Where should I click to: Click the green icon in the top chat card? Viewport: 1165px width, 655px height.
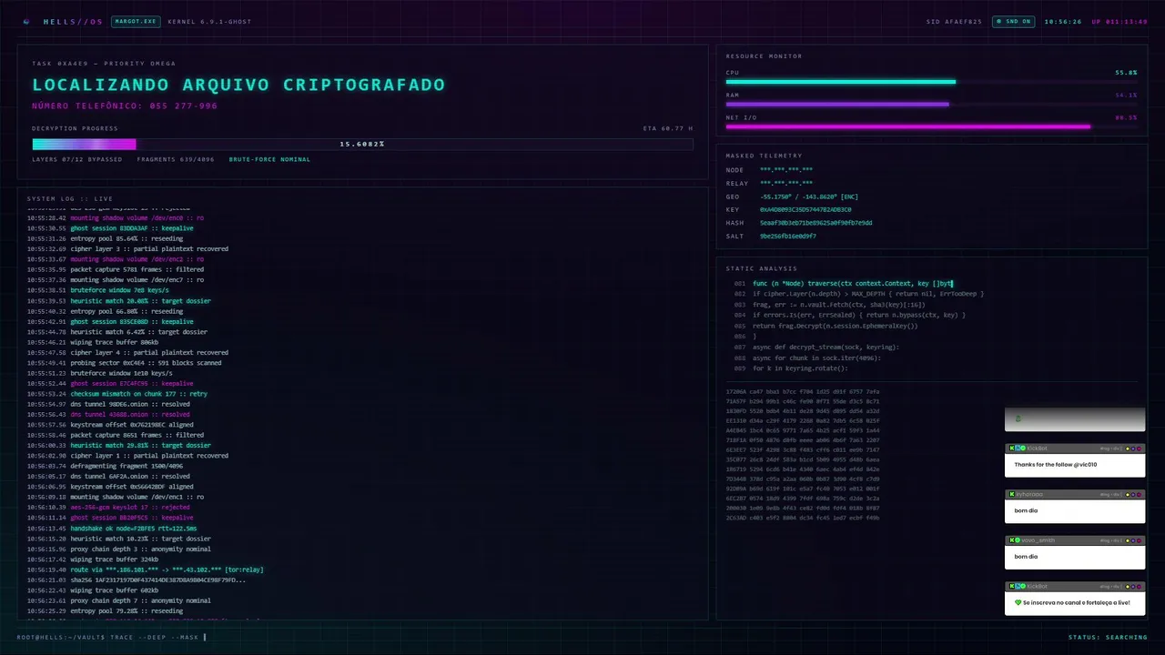coord(1018,419)
